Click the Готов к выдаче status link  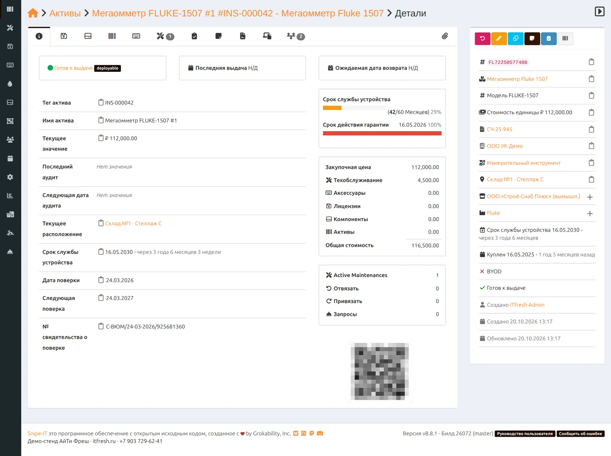click(73, 68)
